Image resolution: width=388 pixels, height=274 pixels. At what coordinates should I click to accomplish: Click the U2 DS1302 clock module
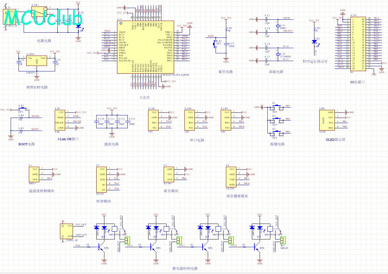click(x=101, y=180)
